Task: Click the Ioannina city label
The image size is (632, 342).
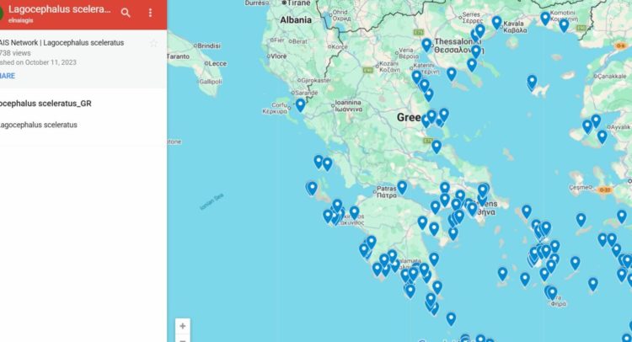Action: click(348, 105)
